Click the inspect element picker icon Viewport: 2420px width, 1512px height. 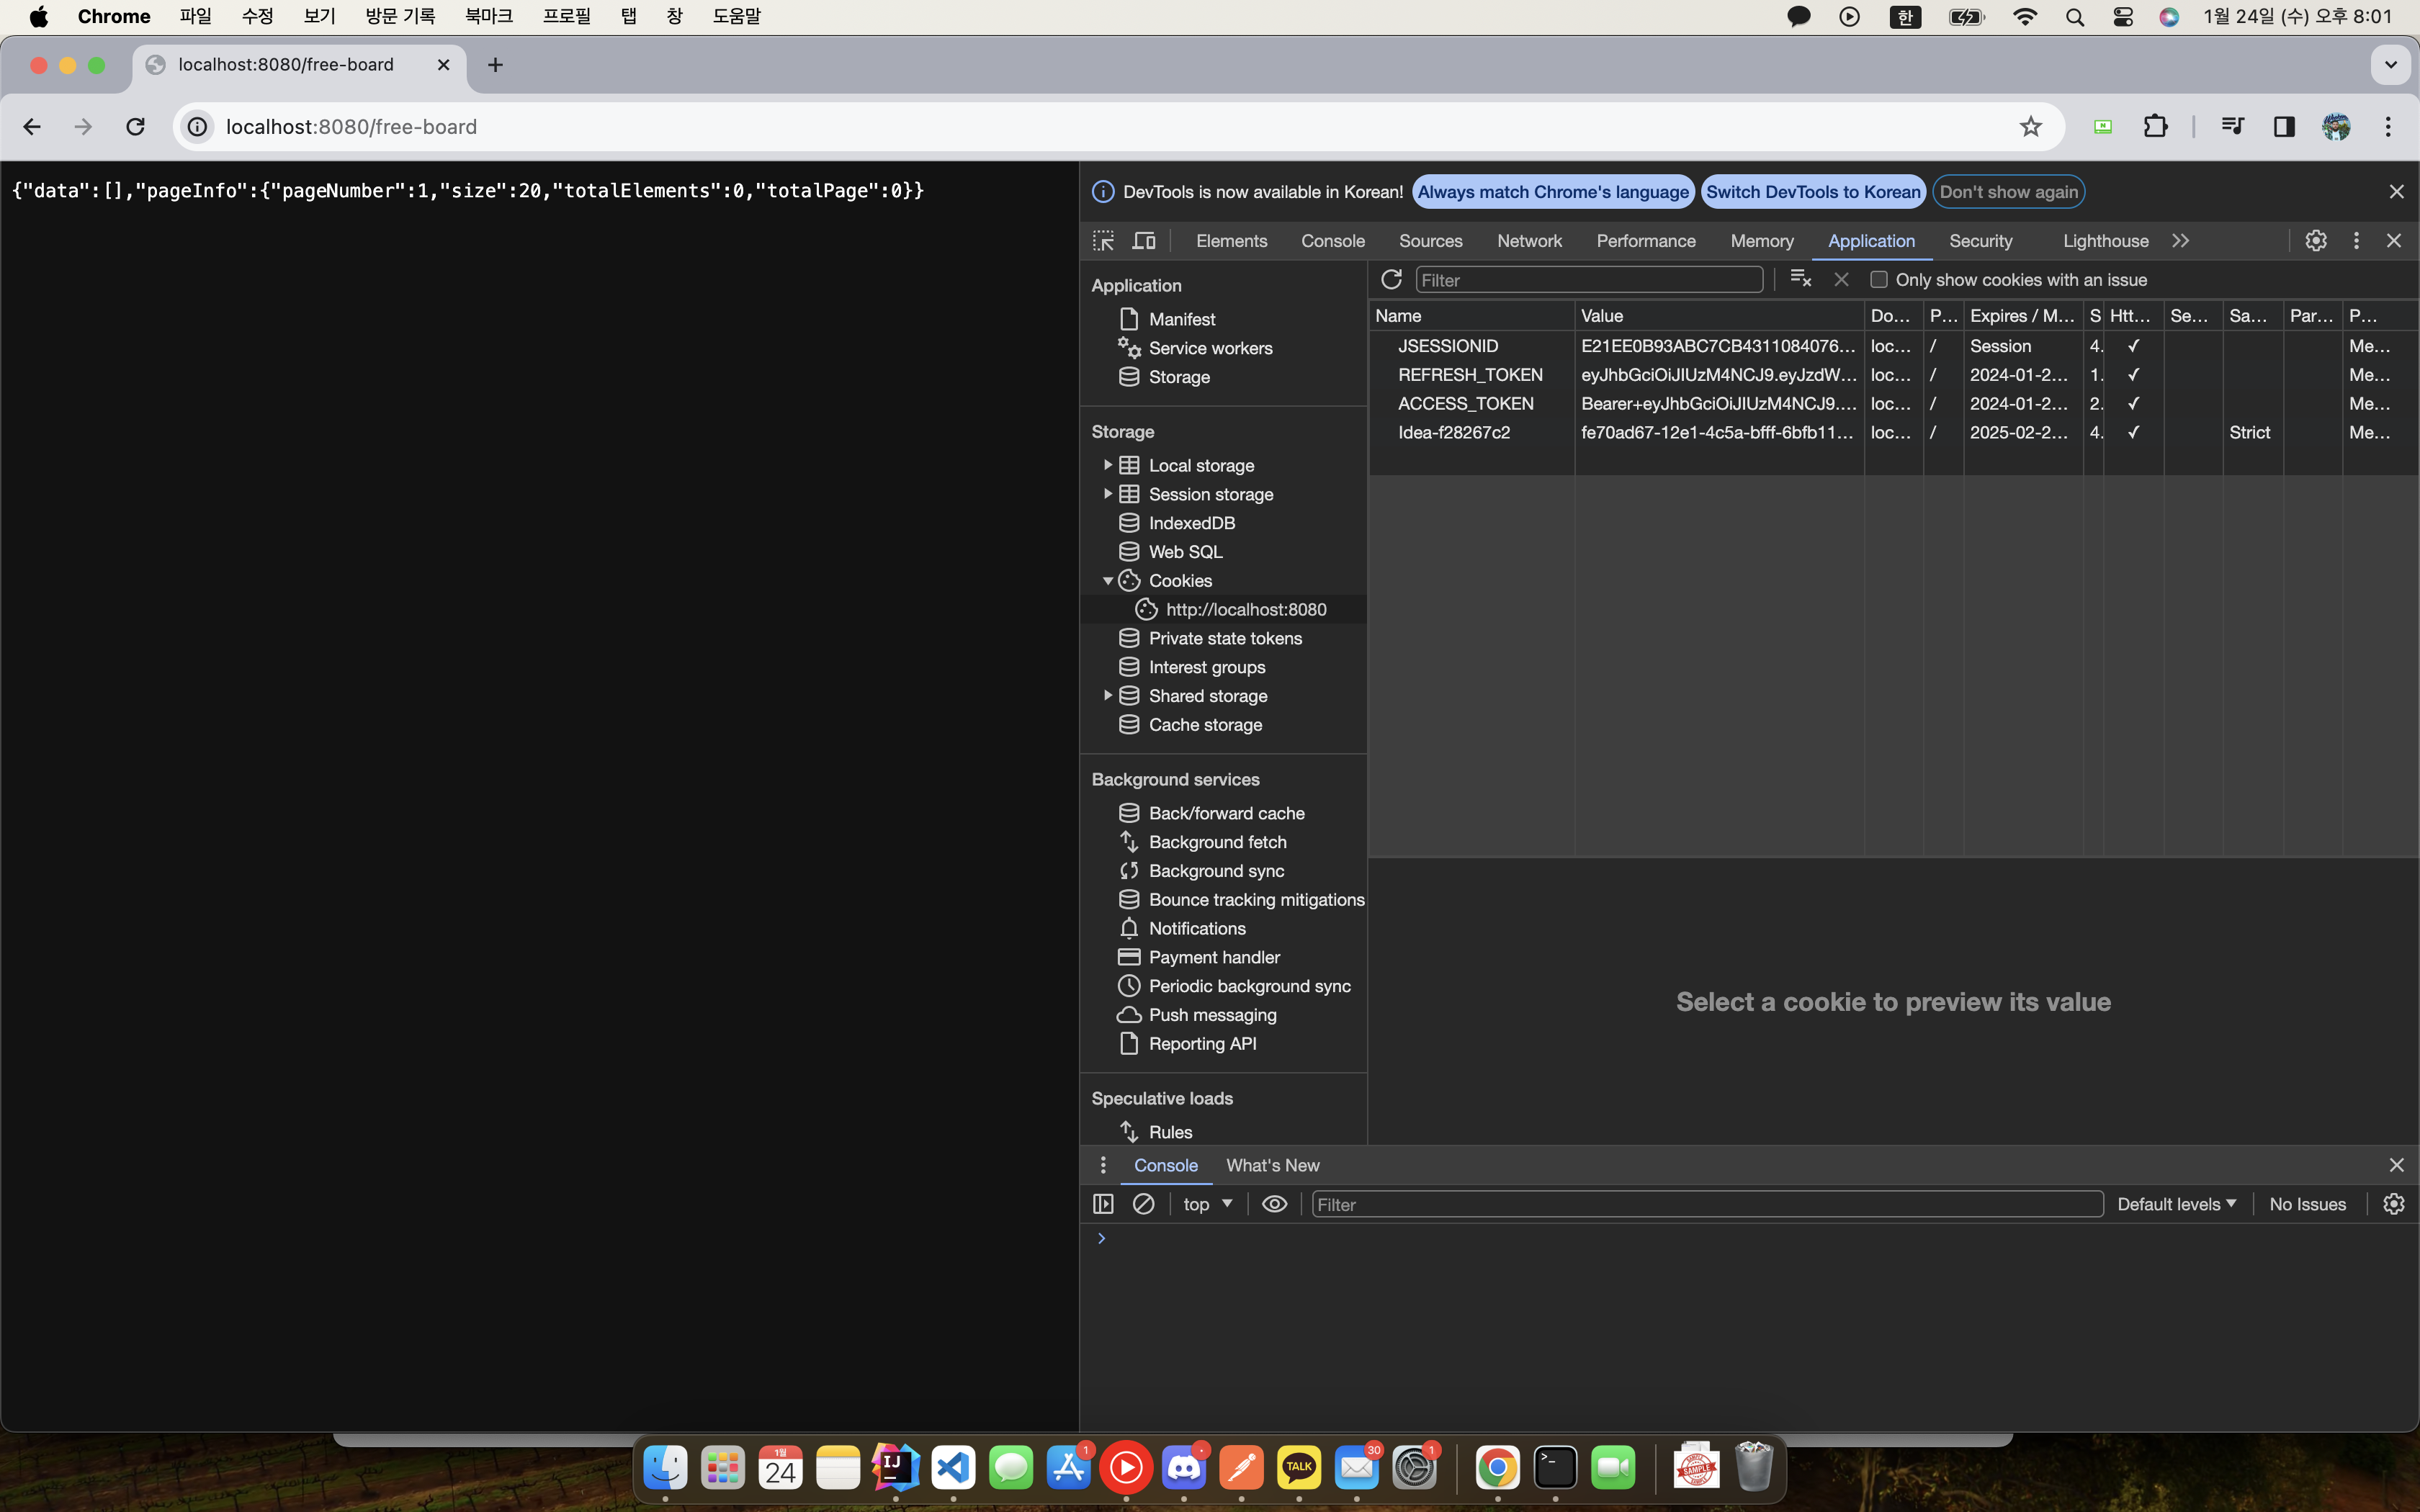(x=1103, y=241)
